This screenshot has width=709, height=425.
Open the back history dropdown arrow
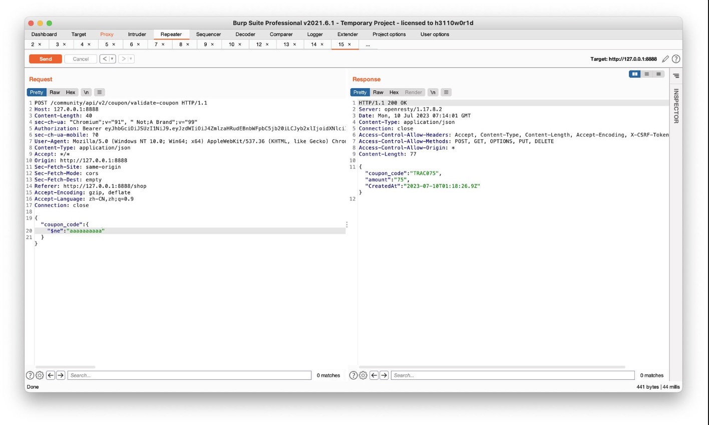tap(112, 59)
